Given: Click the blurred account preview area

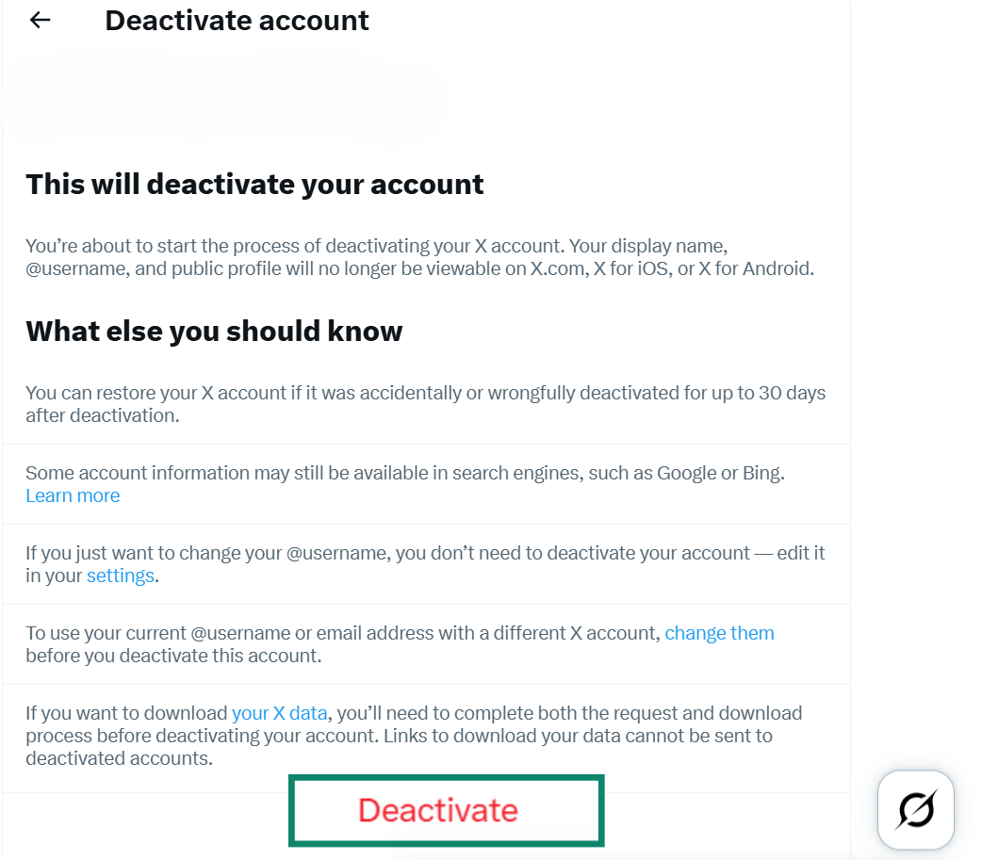Looking at the screenshot, I should click(226, 99).
